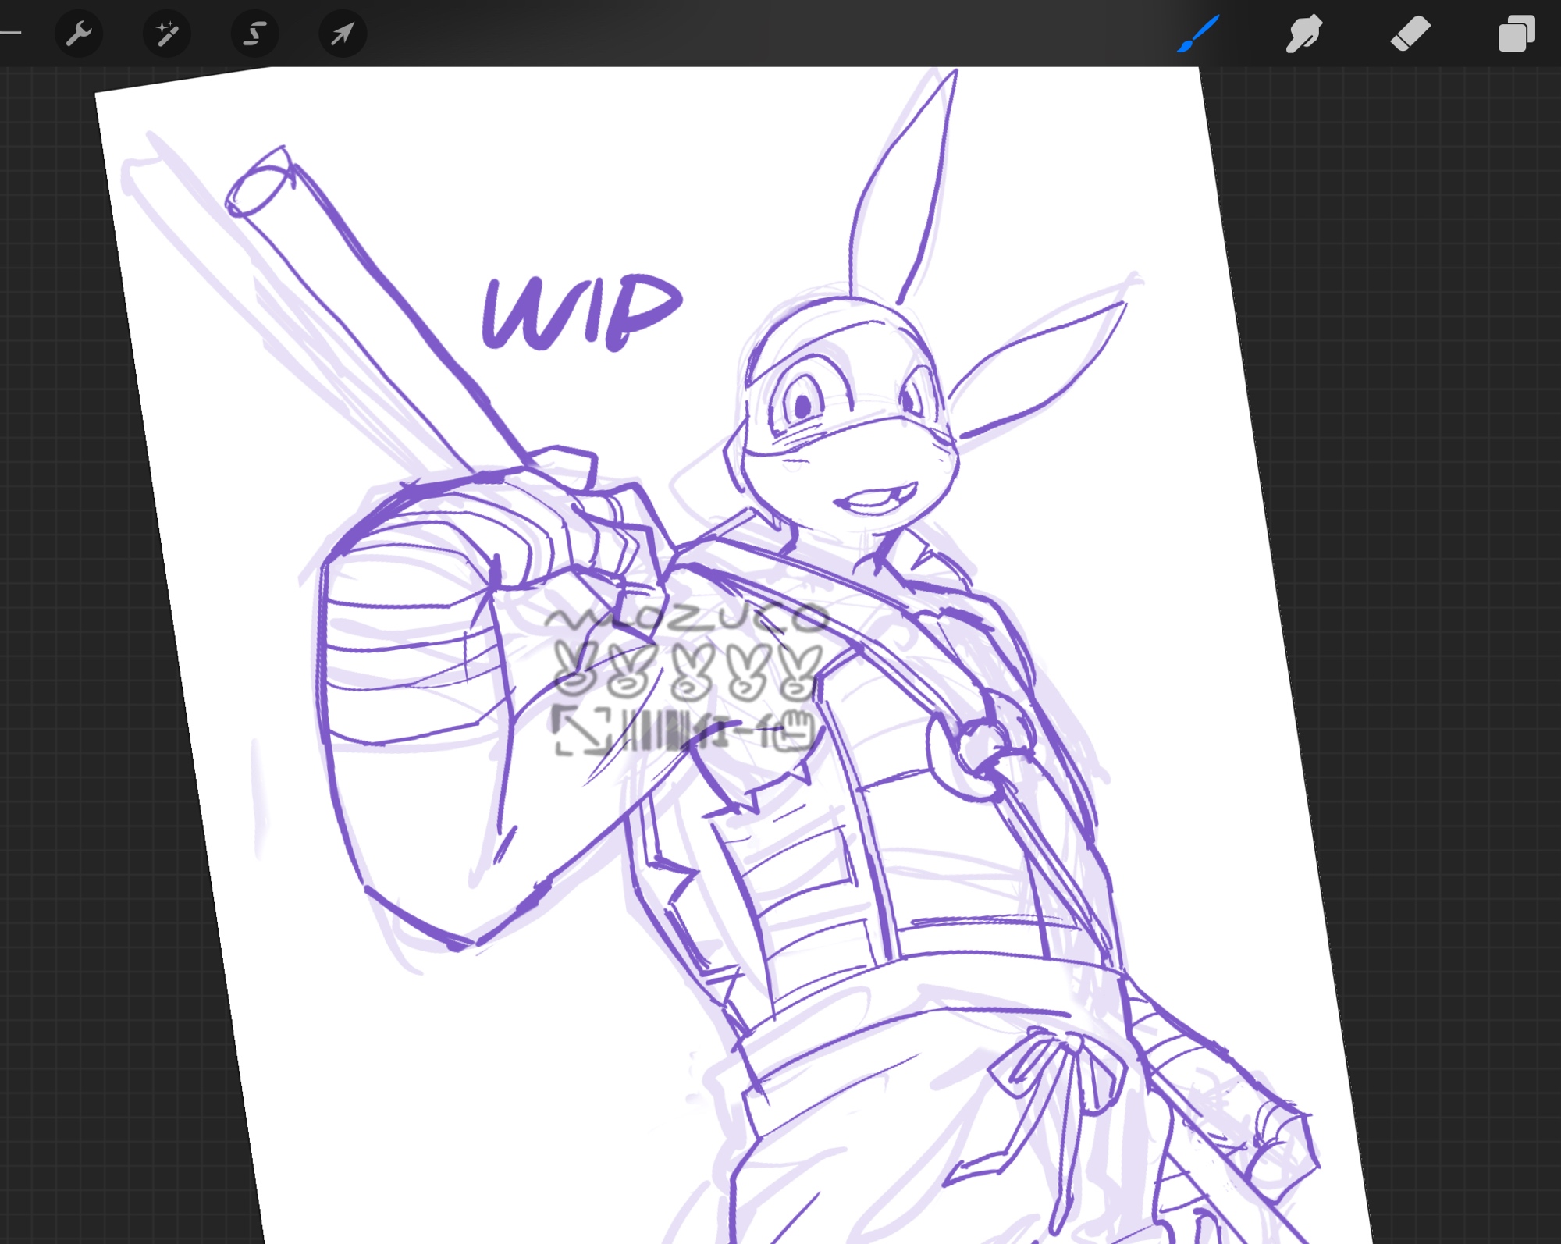
Task: Activate the Transform arrow tool
Action: (343, 34)
